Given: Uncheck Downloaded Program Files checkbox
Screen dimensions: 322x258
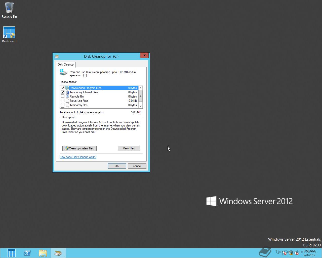Looking at the screenshot, I should point(63,88).
